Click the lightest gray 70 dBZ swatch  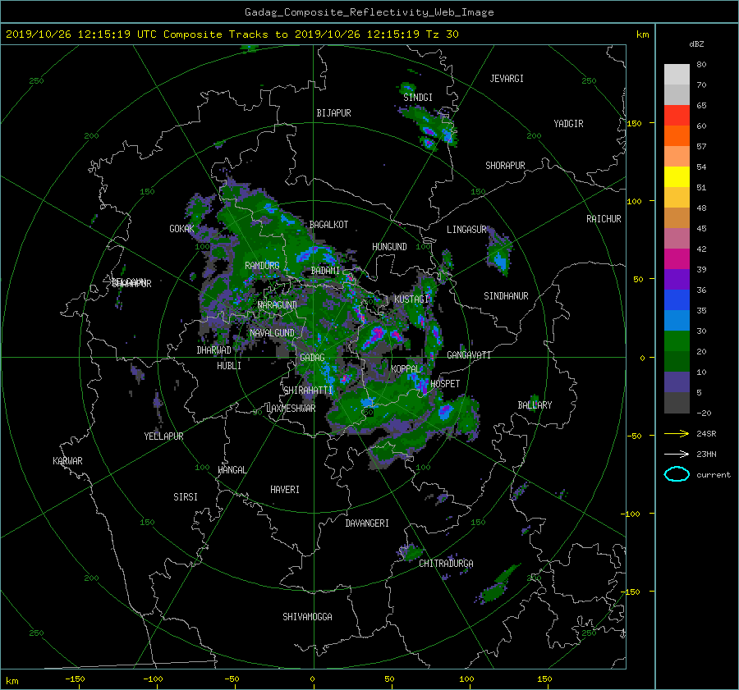pos(677,75)
